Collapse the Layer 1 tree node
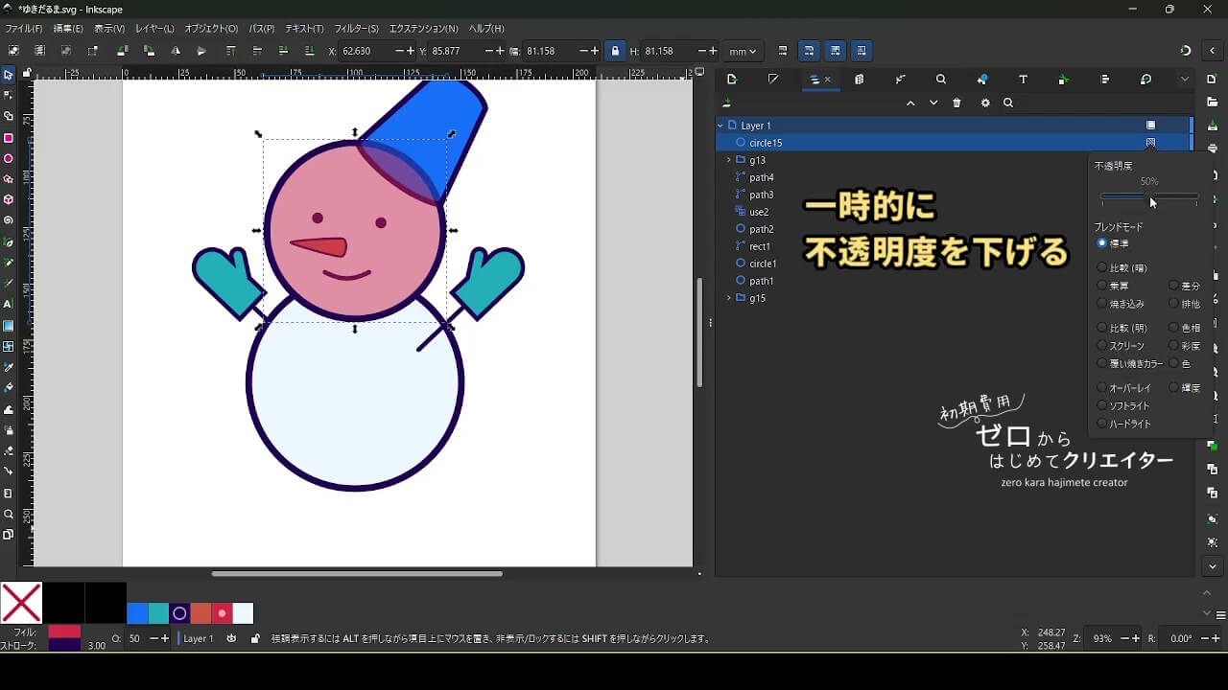This screenshot has width=1228, height=690. pos(720,126)
